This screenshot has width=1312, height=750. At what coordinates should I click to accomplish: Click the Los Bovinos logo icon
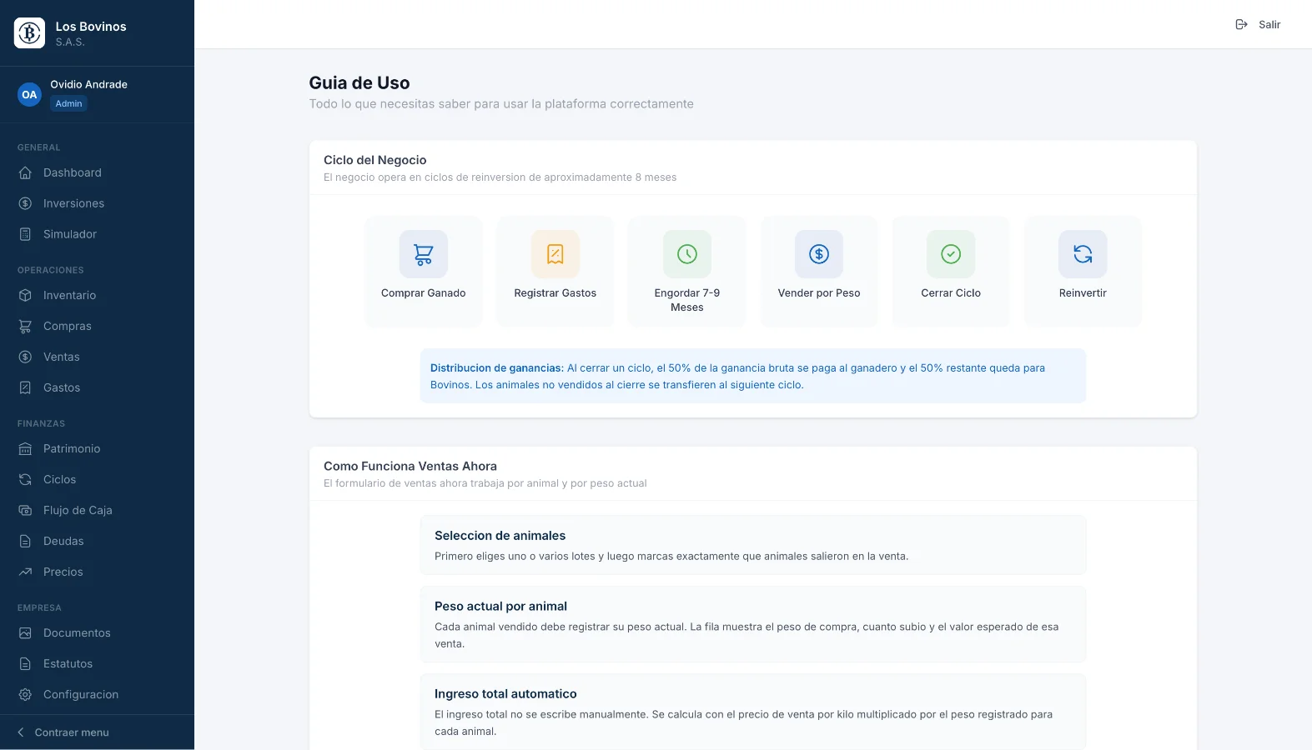[x=30, y=32]
